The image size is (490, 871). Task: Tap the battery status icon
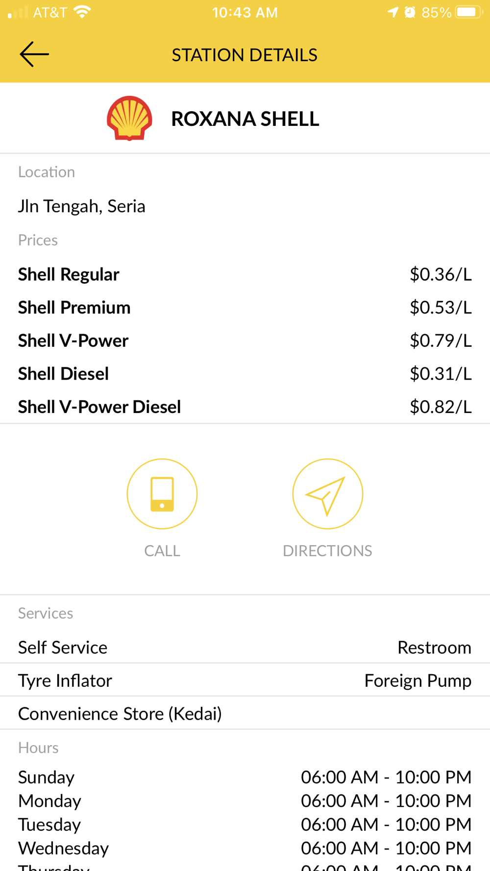coord(468,12)
